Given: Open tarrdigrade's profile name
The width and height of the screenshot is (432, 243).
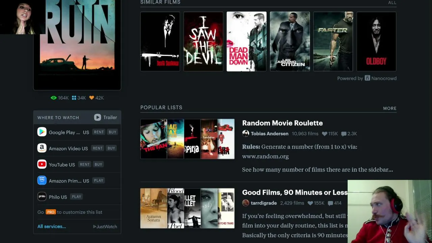Looking at the screenshot, I should 264,203.
